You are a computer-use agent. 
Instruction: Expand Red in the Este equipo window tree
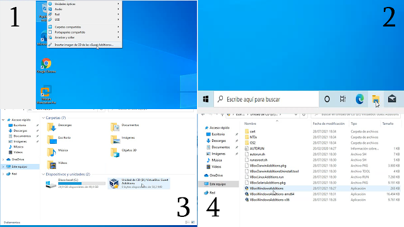point(3,174)
